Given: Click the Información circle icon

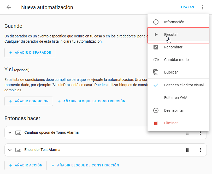Looking at the screenshot, I should point(156,22).
